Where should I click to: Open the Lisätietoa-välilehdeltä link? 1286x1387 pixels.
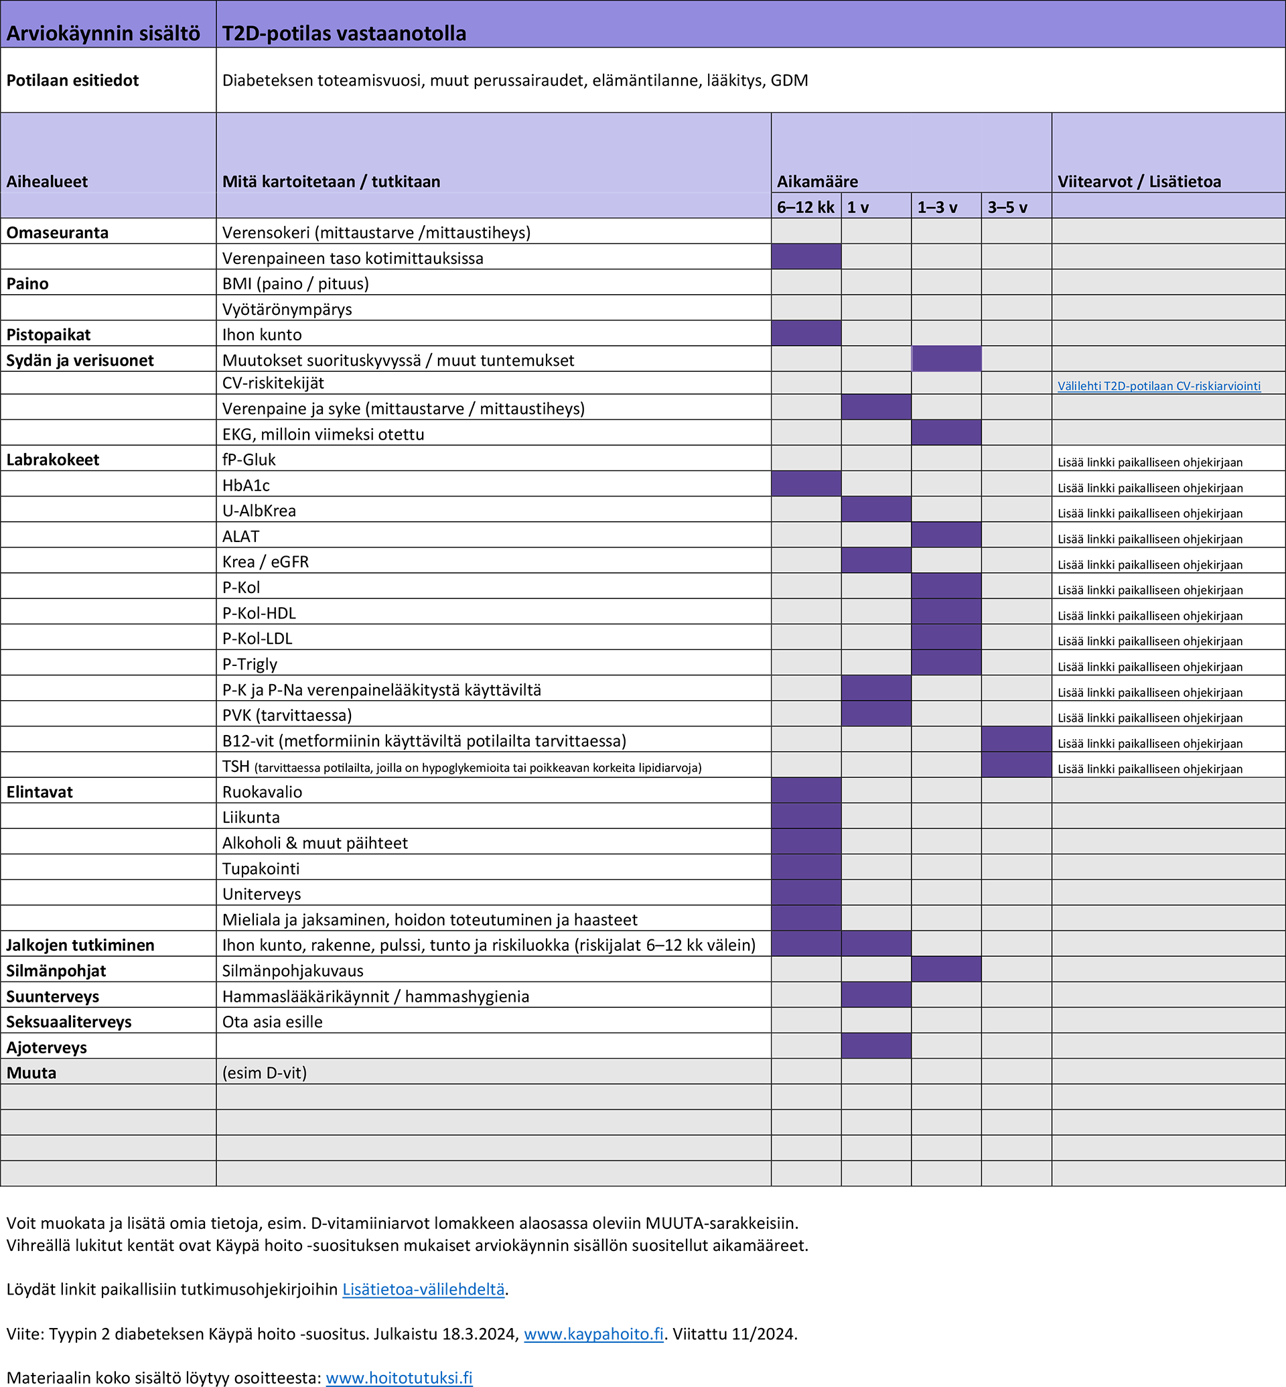tap(423, 1289)
